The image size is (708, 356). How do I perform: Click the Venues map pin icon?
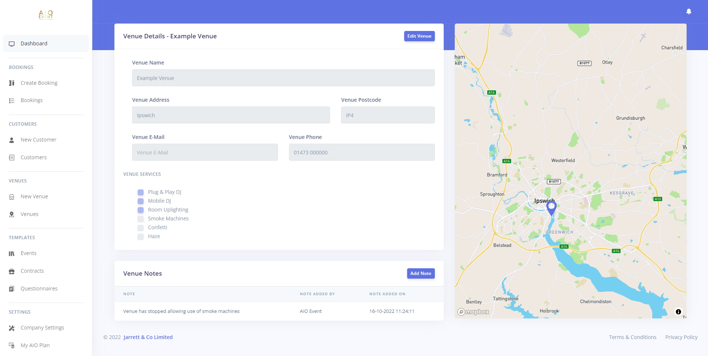pos(12,214)
